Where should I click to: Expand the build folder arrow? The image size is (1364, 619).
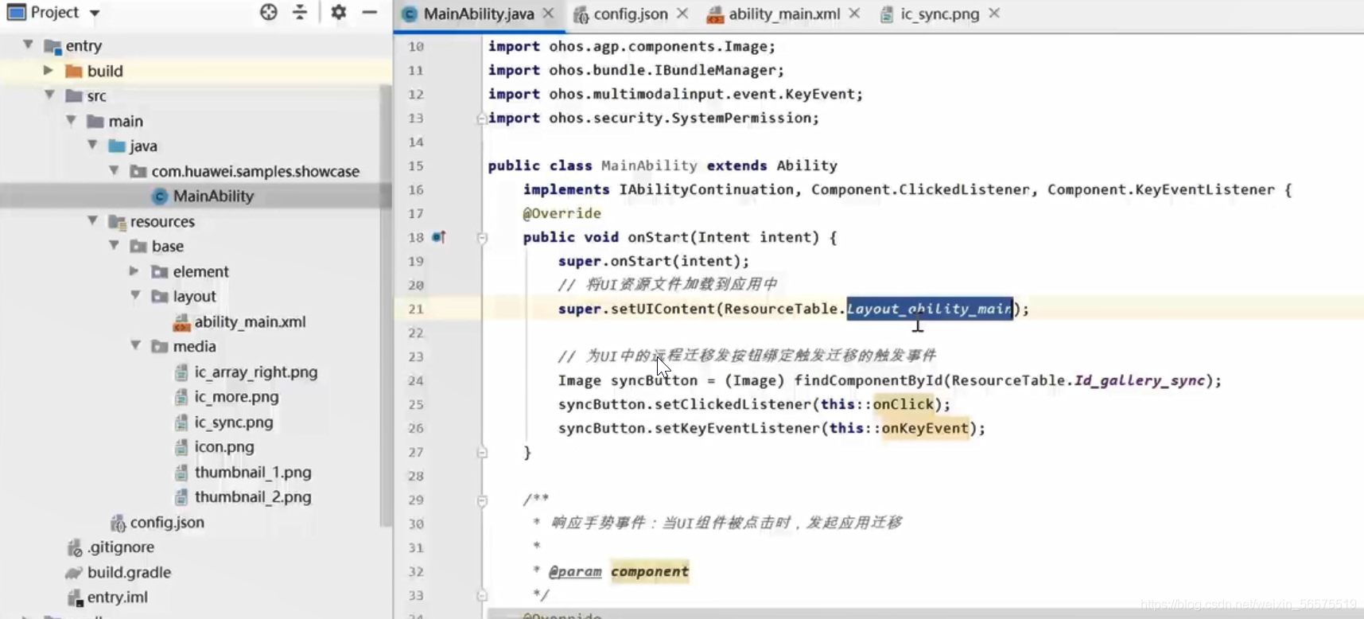(x=49, y=70)
